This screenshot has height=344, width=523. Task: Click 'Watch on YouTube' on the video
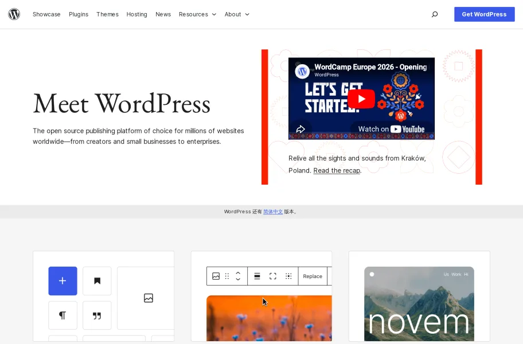click(391, 129)
